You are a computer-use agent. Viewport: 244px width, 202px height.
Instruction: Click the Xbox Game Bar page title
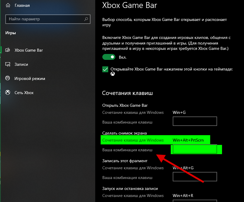click(x=130, y=5)
